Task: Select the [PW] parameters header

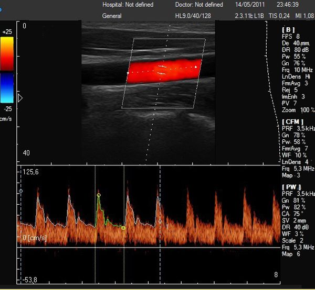Action: pyautogui.click(x=291, y=187)
